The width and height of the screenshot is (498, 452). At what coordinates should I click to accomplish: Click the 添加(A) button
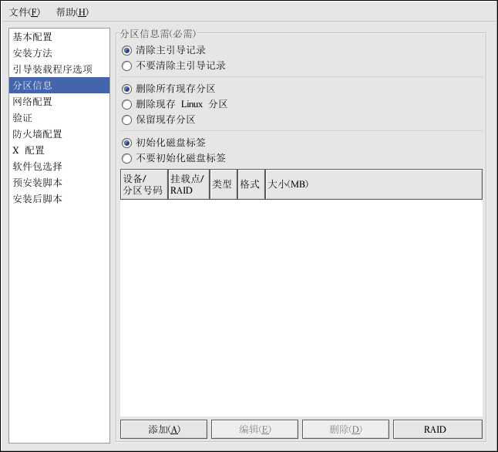[x=163, y=430]
